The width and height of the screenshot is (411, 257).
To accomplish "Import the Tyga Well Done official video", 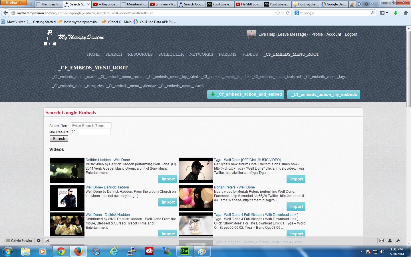I will pos(296,179).
